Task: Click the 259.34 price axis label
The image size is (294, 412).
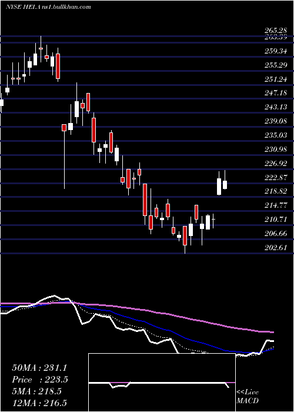Action: [x=276, y=51]
